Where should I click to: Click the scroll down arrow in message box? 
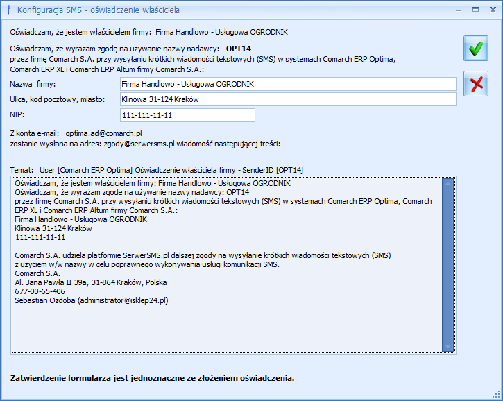pos(447,347)
